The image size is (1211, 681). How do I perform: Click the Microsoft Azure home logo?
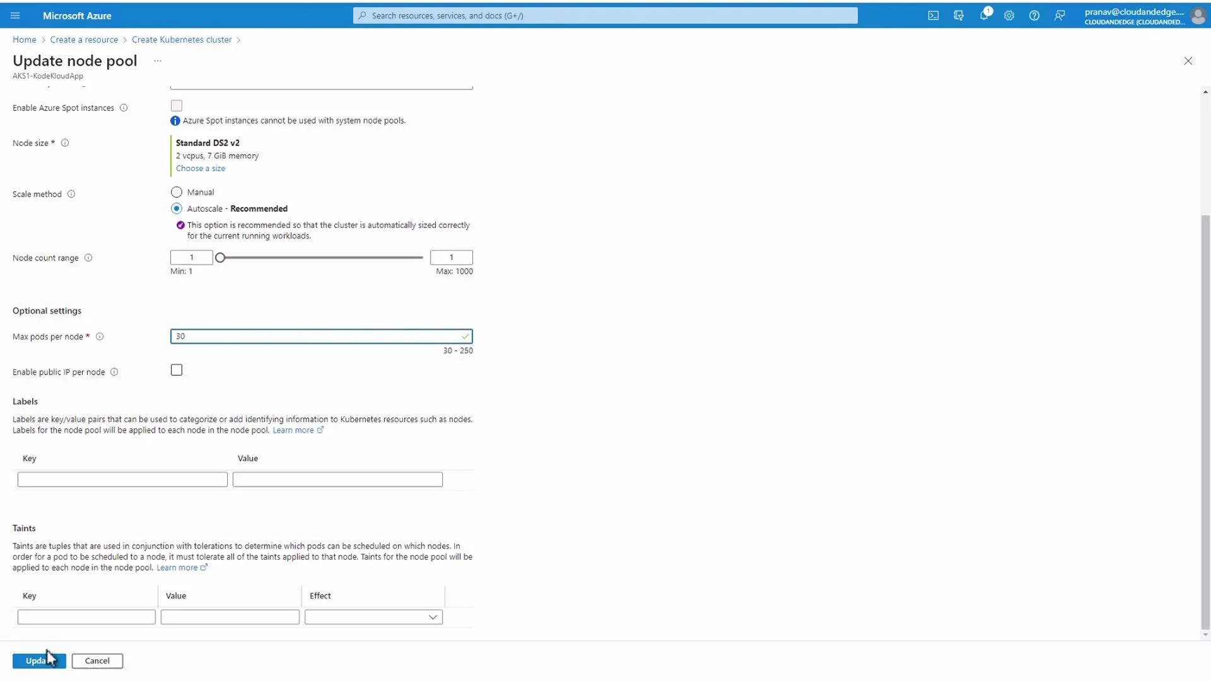76,15
